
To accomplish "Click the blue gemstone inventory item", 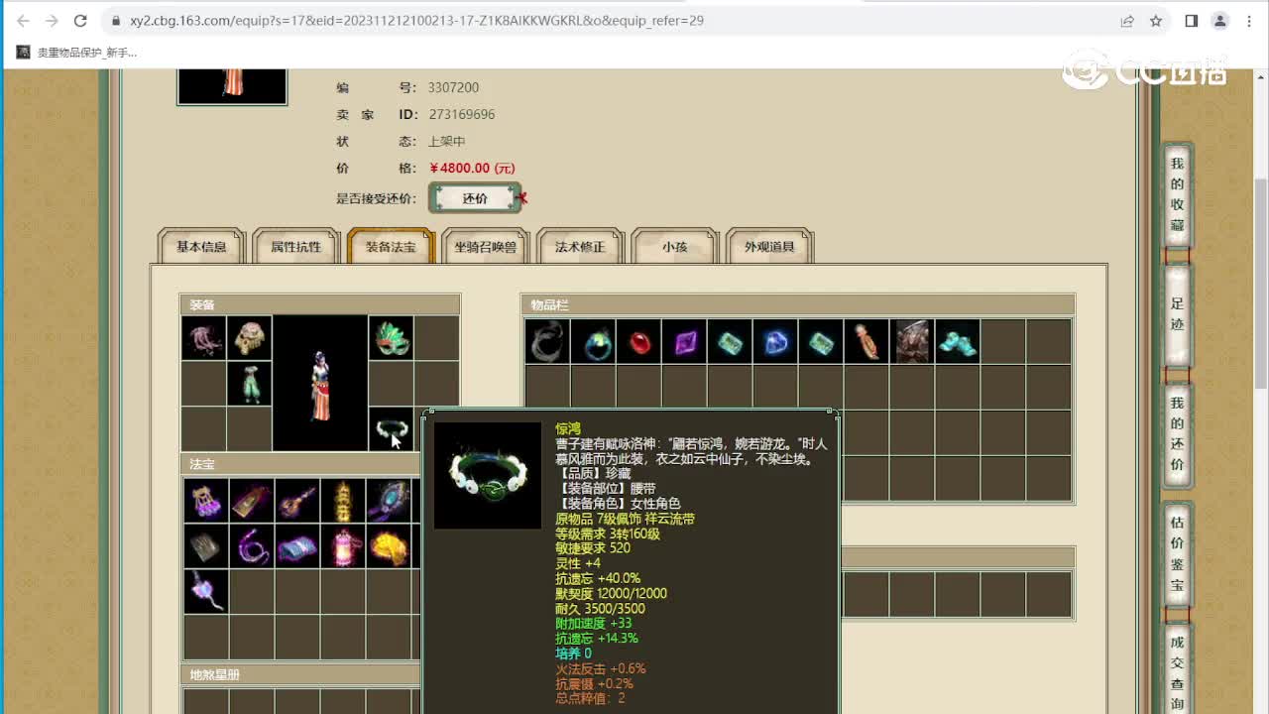I will pyautogui.click(x=775, y=341).
